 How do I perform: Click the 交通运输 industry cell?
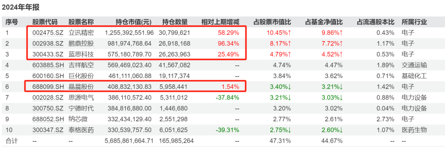click(x=415, y=65)
